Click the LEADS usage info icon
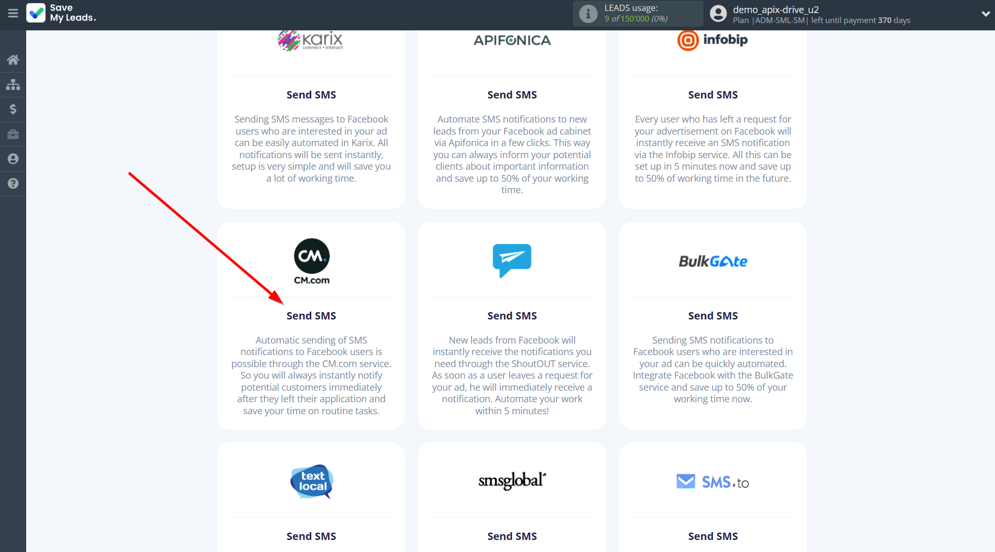Image resolution: width=995 pixels, height=552 pixels. tap(587, 14)
